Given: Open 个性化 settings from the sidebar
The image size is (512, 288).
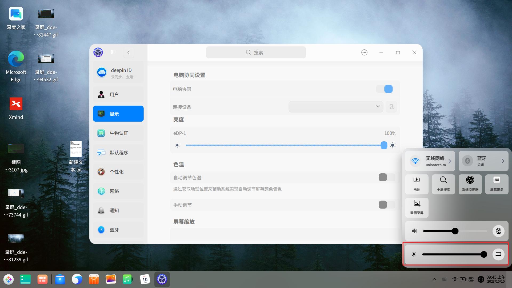Looking at the screenshot, I should (x=118, y=172).
